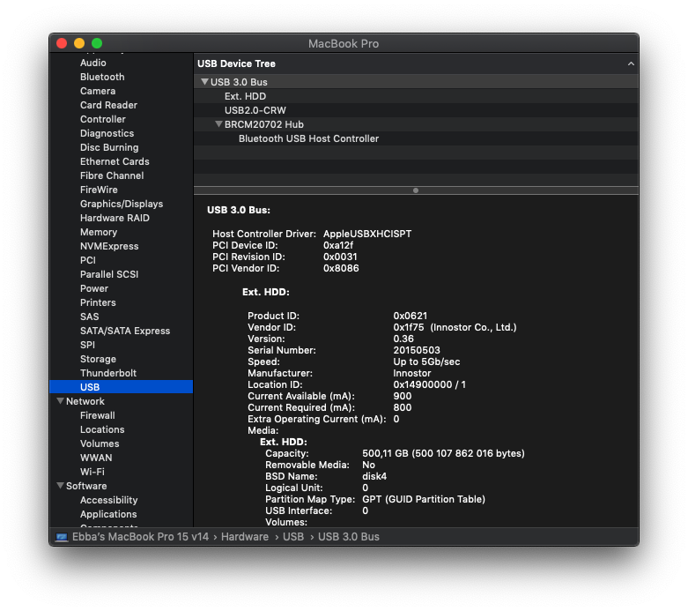Select Bluetooth USB Host Controller row
The width and height of the screenshot is (688, 611).
click(416, 138)
